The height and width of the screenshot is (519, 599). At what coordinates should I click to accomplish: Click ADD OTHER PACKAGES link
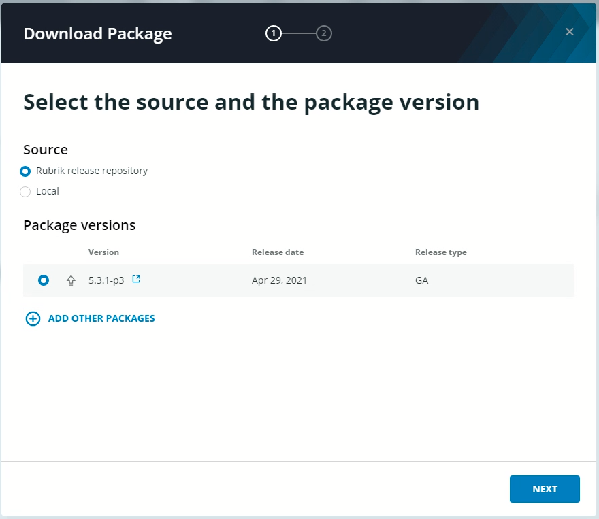point(101,318)
